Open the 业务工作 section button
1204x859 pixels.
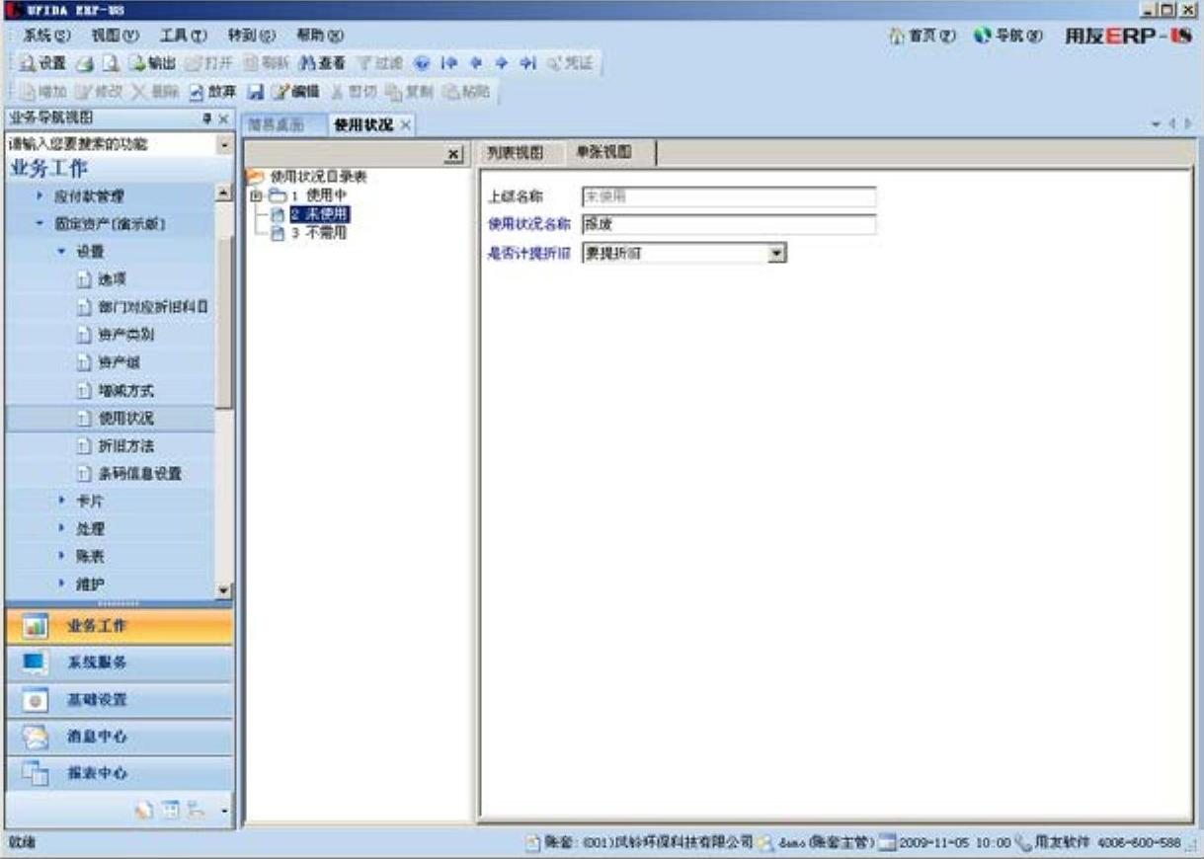coord(119,626)
